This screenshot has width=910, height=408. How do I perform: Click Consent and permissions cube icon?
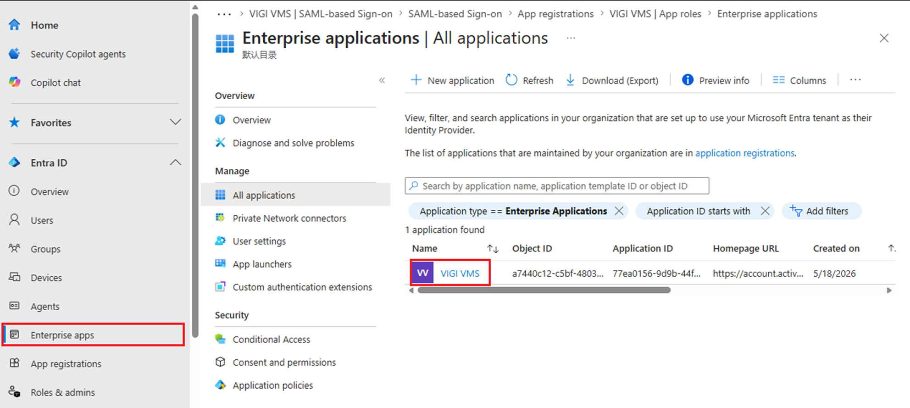pos(220,362)
